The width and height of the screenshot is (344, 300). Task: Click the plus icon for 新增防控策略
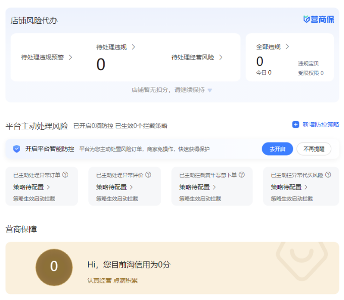click(296, 125)
